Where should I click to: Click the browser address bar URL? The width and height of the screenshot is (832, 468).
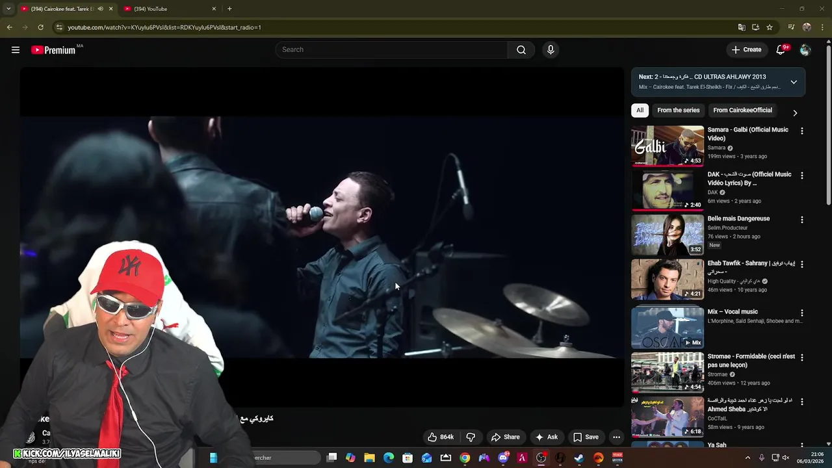click(x=164, y=27)
